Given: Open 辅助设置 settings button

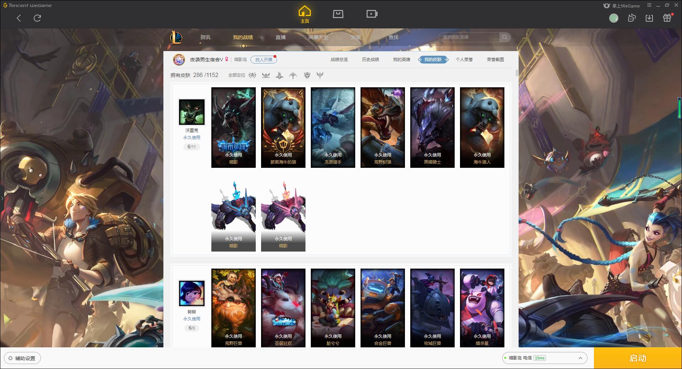Looking at the screenshot, I should [x=22, y=358].
